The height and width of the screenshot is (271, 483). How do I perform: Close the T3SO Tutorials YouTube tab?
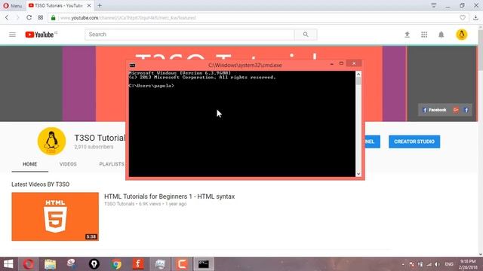click(x=89, y=5)
